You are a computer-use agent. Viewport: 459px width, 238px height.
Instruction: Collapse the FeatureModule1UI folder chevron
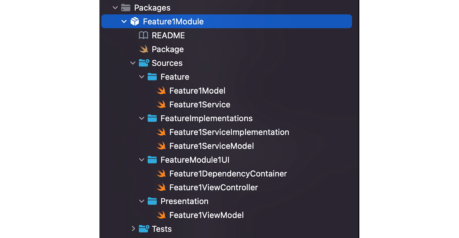(x=142, y=160)
